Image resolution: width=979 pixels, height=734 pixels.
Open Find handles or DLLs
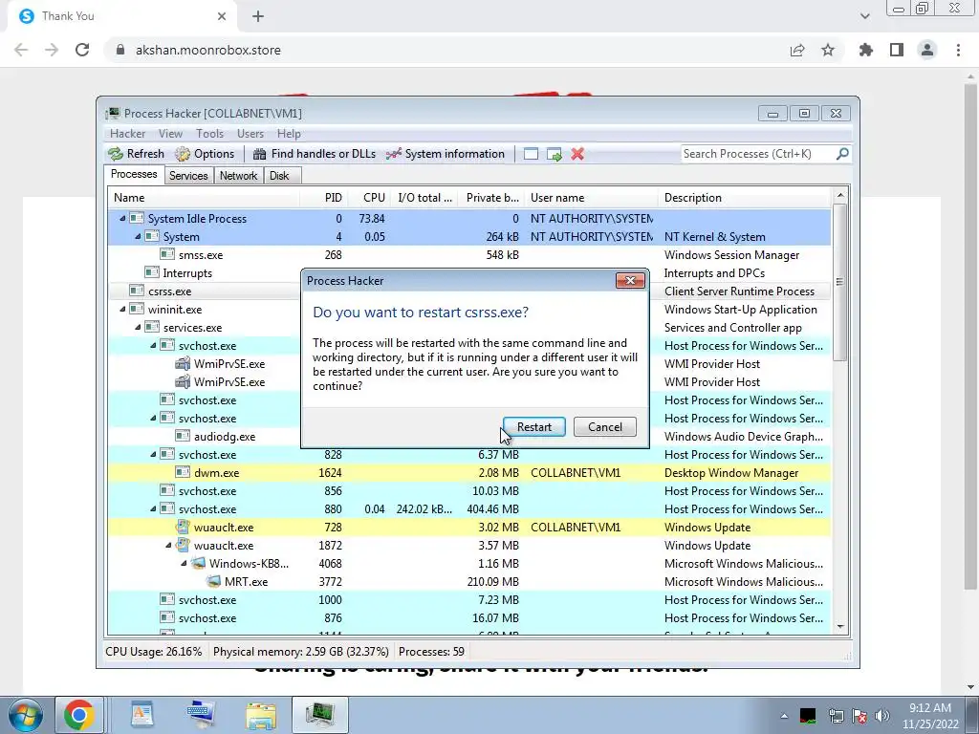click(x=314, y=154)
